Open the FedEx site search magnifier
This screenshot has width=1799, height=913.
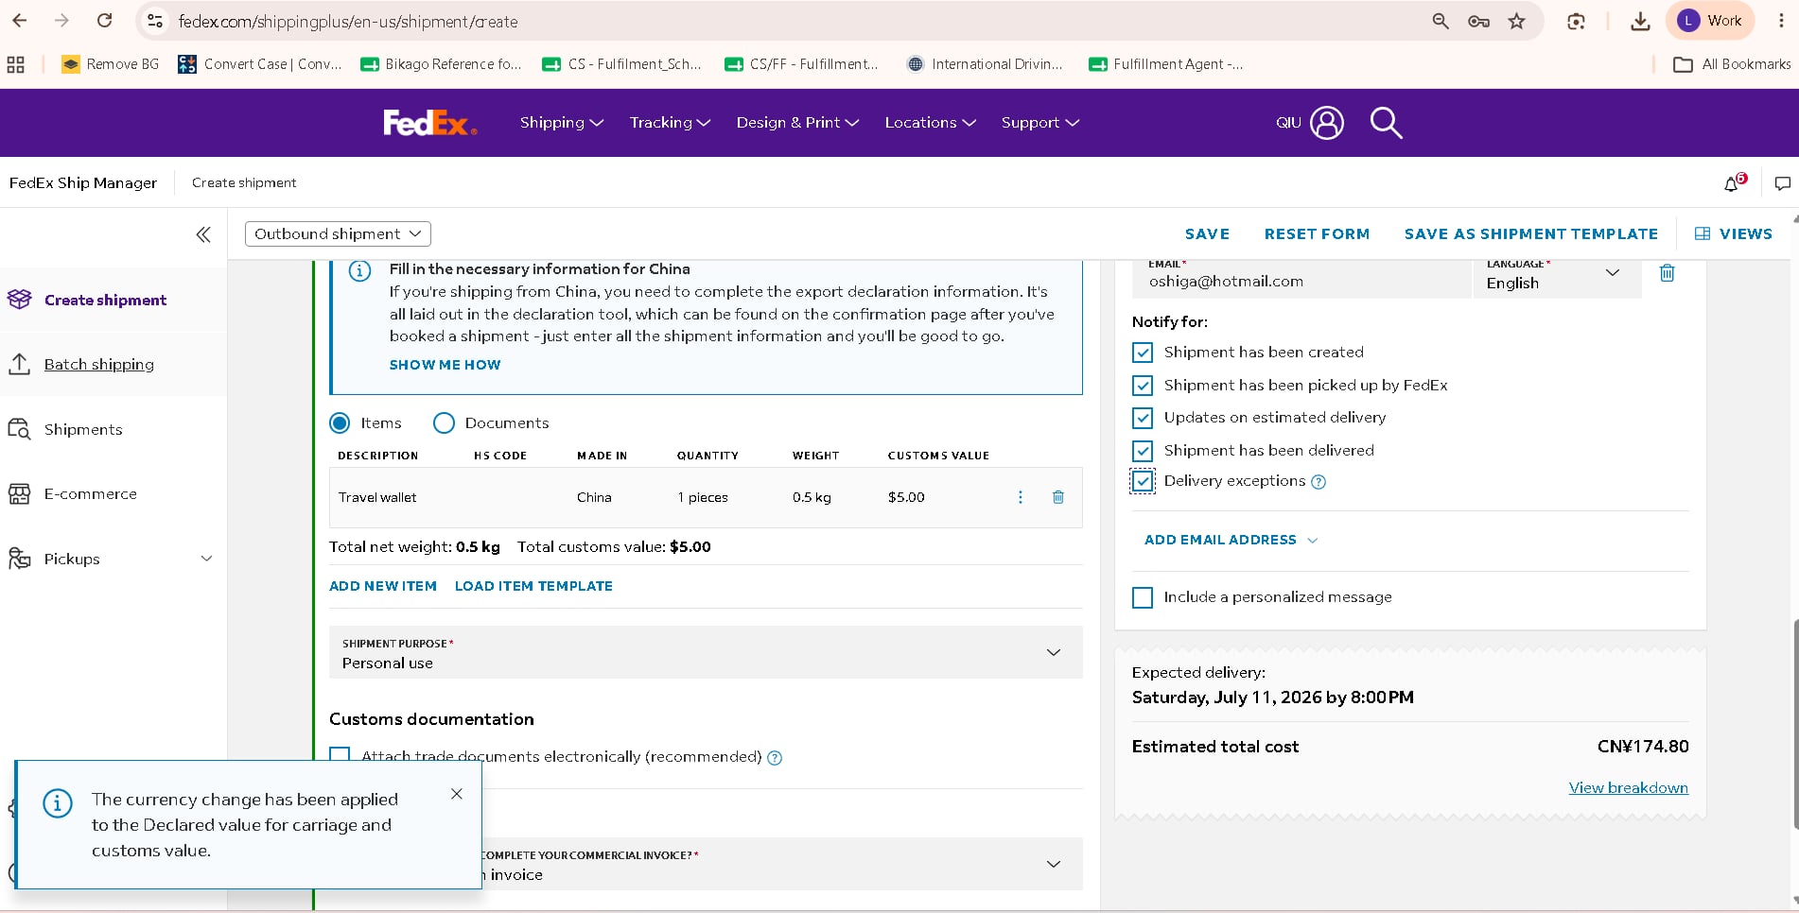click(x=1387, y=123)
